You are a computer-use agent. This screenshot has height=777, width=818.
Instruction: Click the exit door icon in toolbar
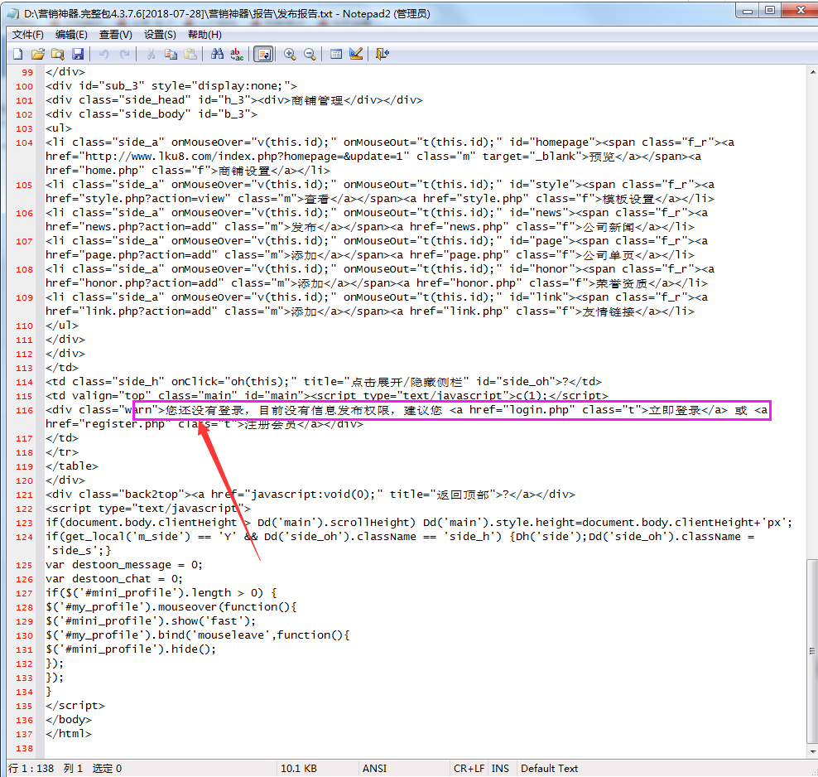(382, 54)
